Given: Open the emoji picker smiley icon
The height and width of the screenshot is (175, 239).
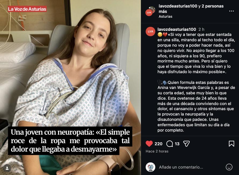Looking at the screenshot, I should pyautogui.click(x=229, y=167).
